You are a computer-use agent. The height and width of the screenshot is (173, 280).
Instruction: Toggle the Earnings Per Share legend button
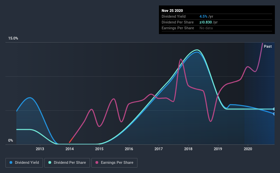click(114, 163)
